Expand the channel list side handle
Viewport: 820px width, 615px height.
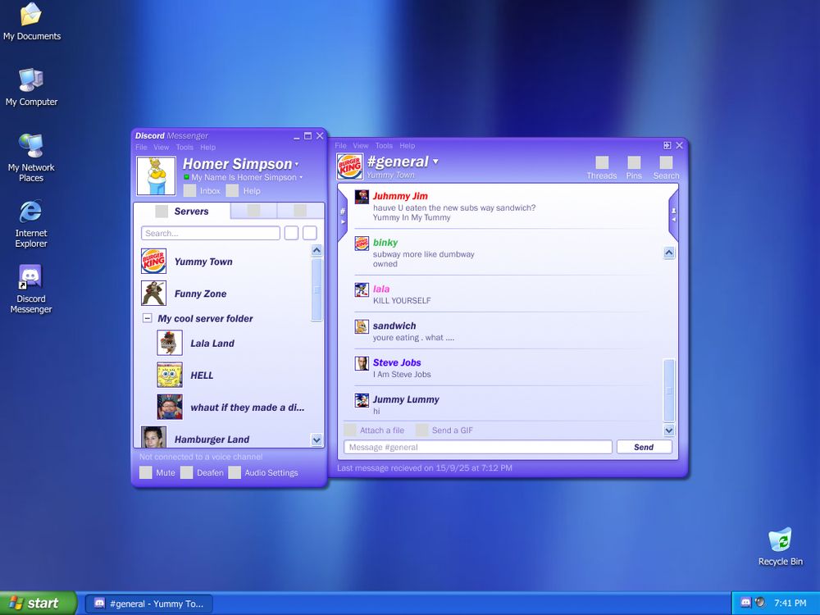(343, 215)
